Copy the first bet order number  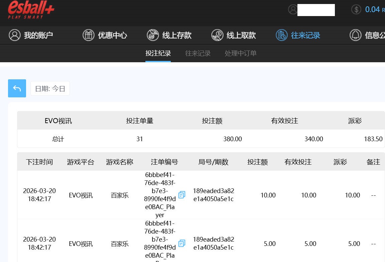point(182,195)
